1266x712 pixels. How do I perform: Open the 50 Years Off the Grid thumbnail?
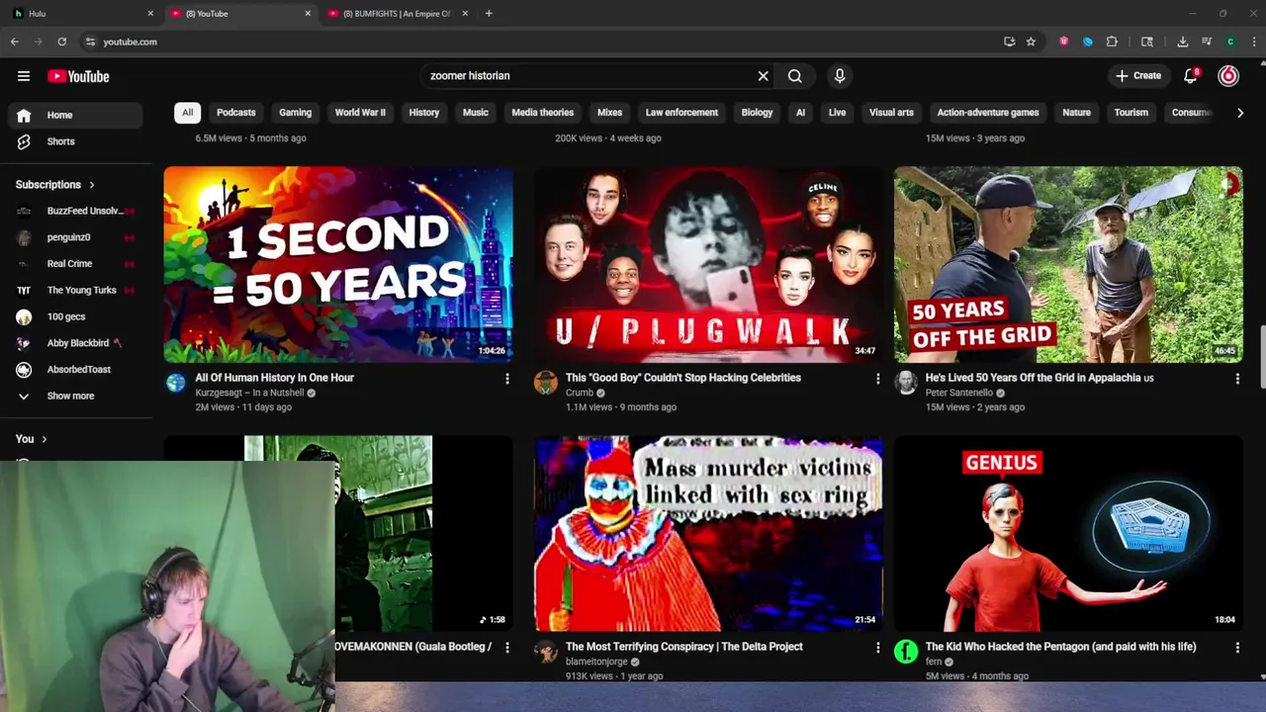[x=1068, y=264]
